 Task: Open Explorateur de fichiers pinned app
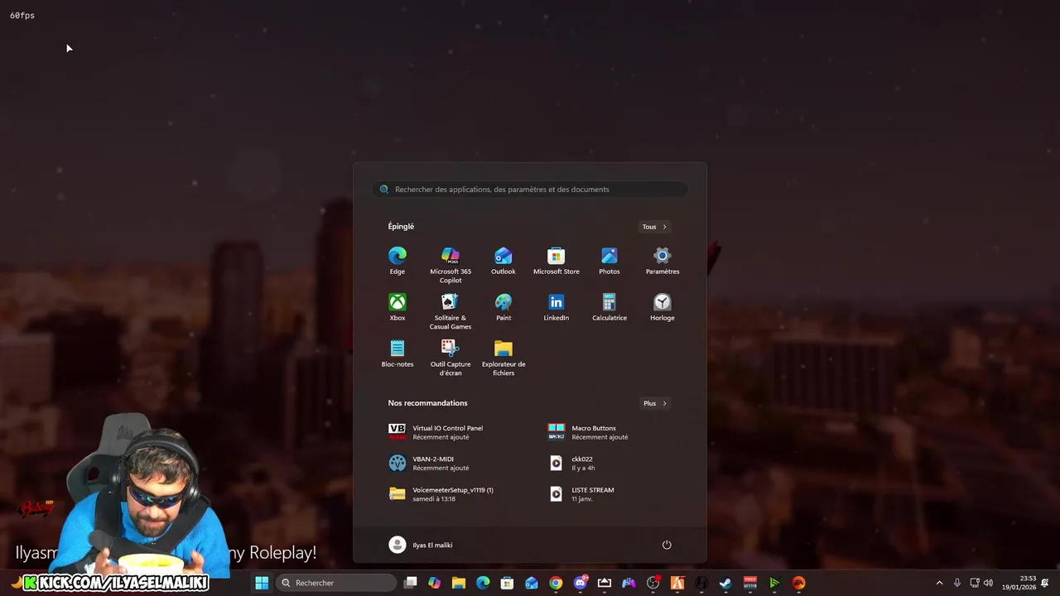click(503, 358)
